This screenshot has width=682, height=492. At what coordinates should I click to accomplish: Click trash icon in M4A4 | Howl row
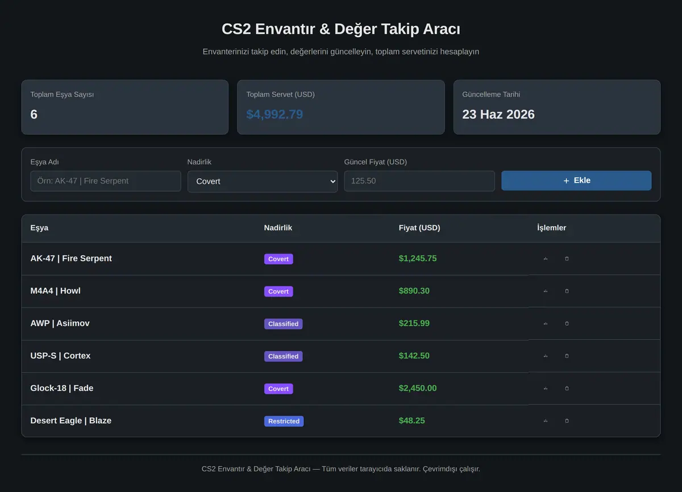tap(567, 291)
